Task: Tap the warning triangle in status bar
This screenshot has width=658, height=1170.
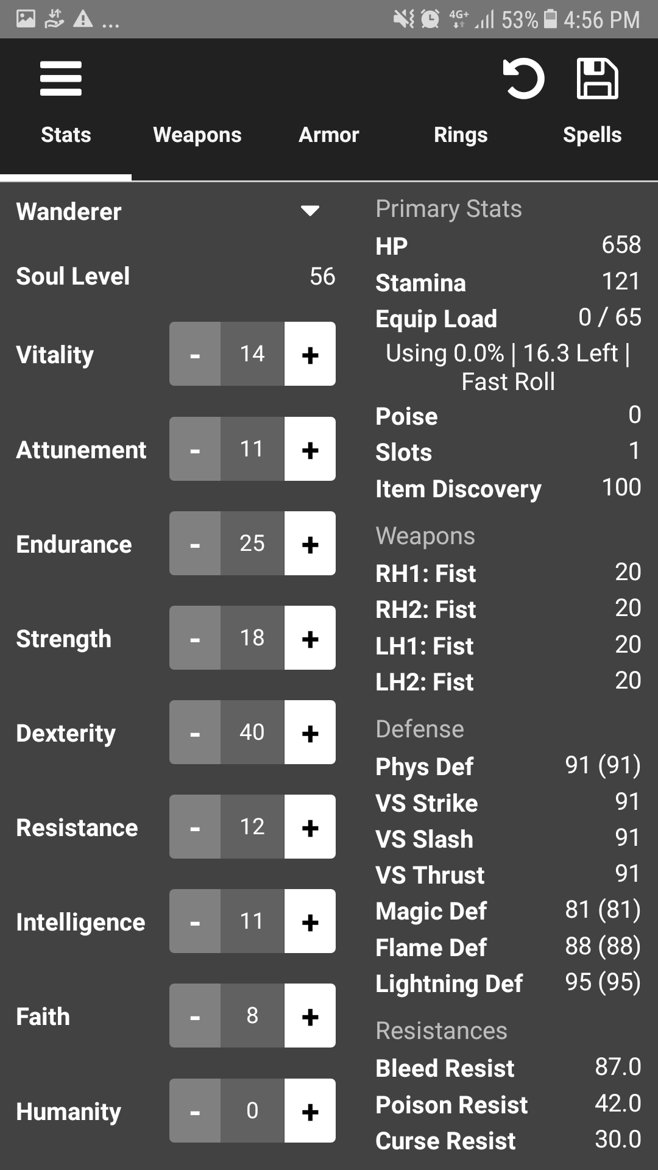Action: 83,19
